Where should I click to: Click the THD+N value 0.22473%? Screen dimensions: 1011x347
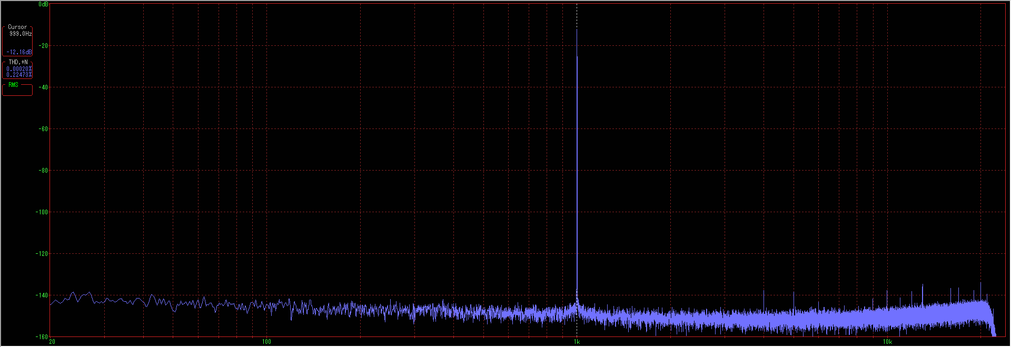(19, 75)
